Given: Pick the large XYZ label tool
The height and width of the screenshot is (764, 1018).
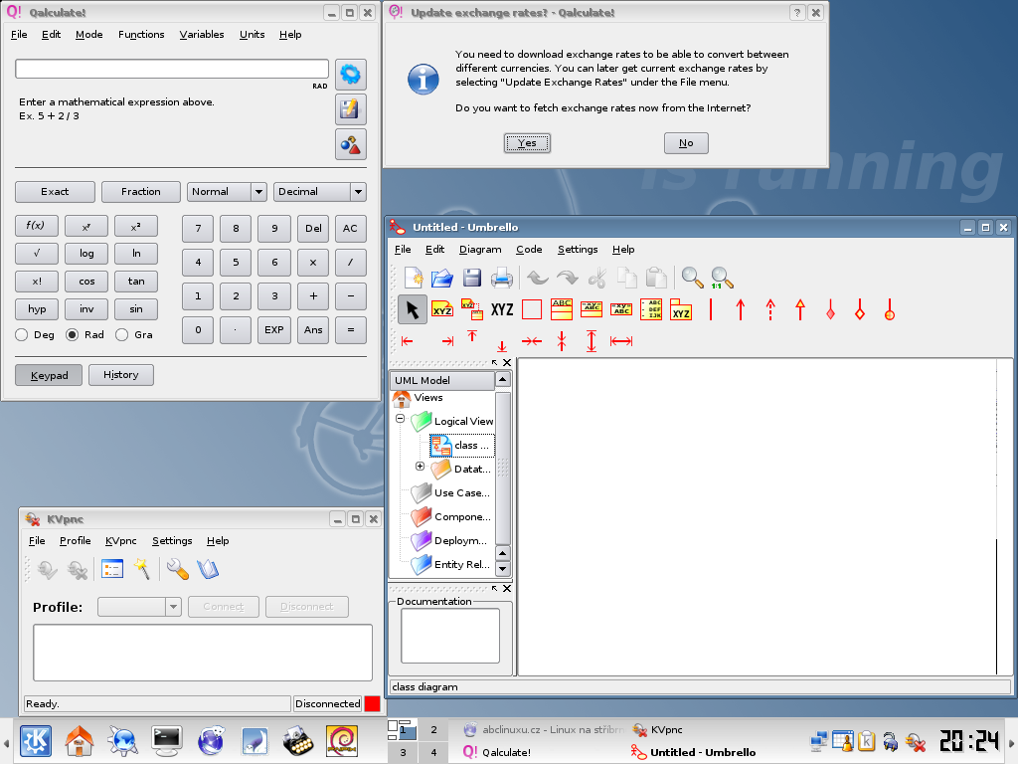Looking at the screenshot, I should (502, 310).
